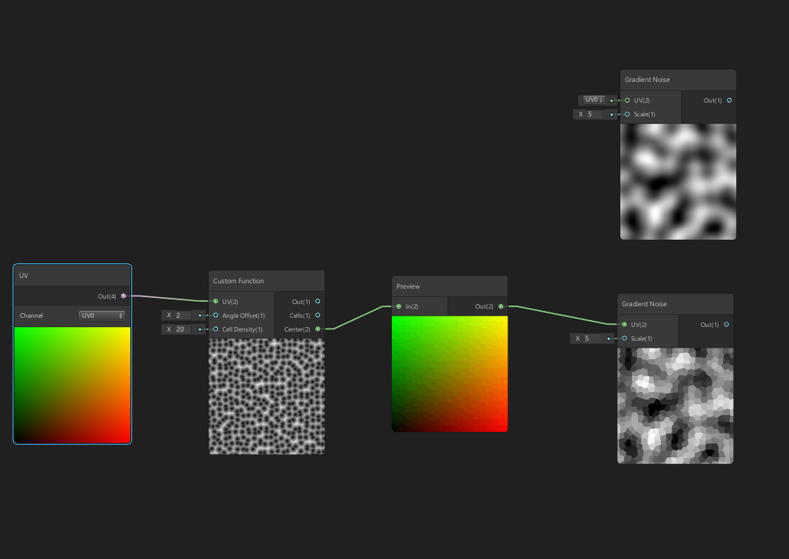Screen dimensions: 789x559
Task: Click the Out(2) output port of the Preview node
Action: pos(501,306)
